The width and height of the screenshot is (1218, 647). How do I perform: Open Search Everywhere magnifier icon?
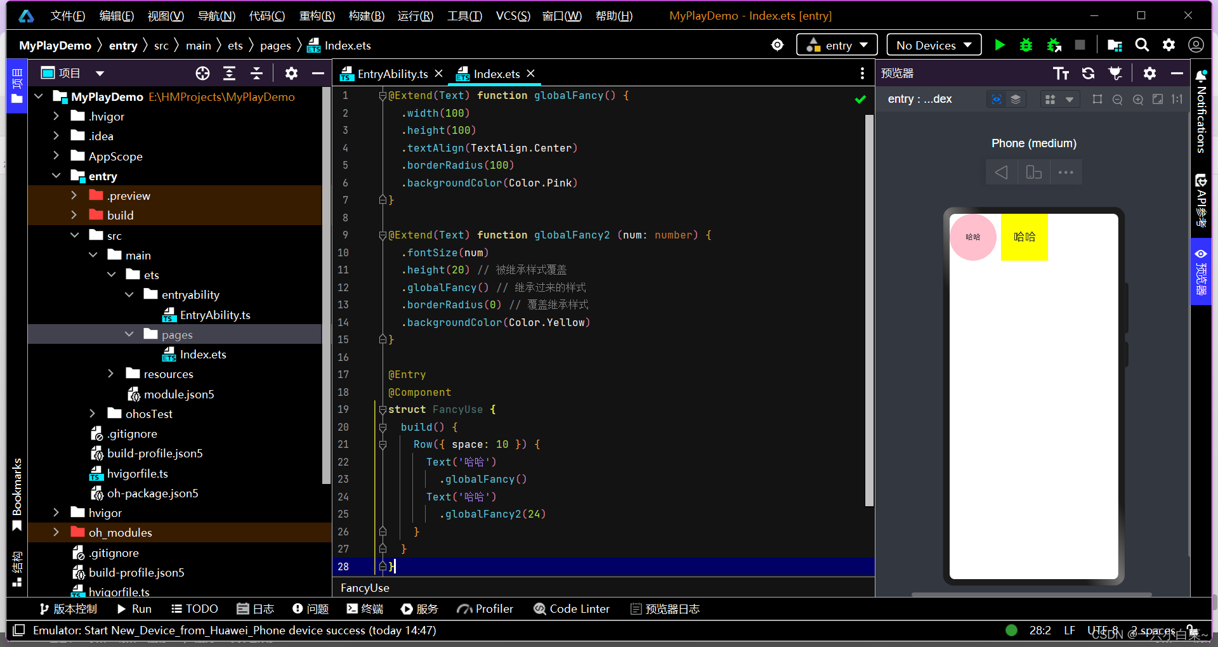tap(1142, 45)
